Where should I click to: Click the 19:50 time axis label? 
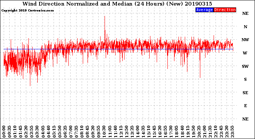pos(193,132)
